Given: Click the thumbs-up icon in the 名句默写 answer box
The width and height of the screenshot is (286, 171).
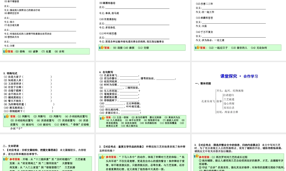Looking at the screenshot, I should click(103, 118).
